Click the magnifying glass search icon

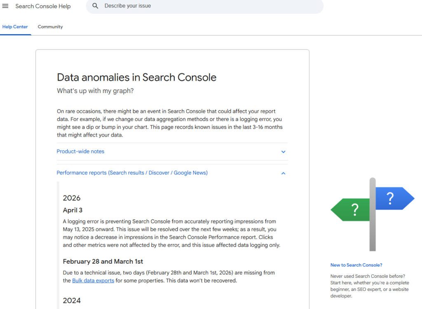(95, 6)
